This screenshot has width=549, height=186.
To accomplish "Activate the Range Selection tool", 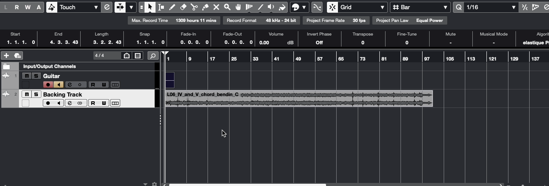I will click(161, 7).
